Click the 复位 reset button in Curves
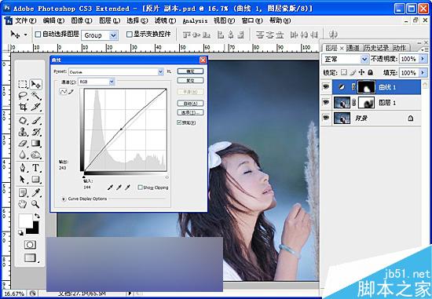 coord(190,80)
